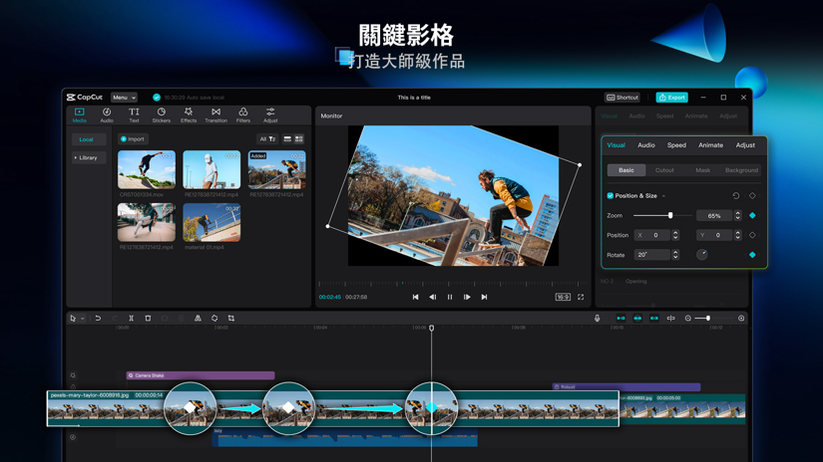Click the Import button
This screenshot has width=823, height=462.
(x=133, y=139)
